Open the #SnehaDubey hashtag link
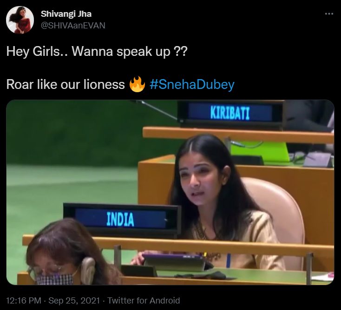Image resolution: width=341 pixels, height=310 pixels. point(192,84)
